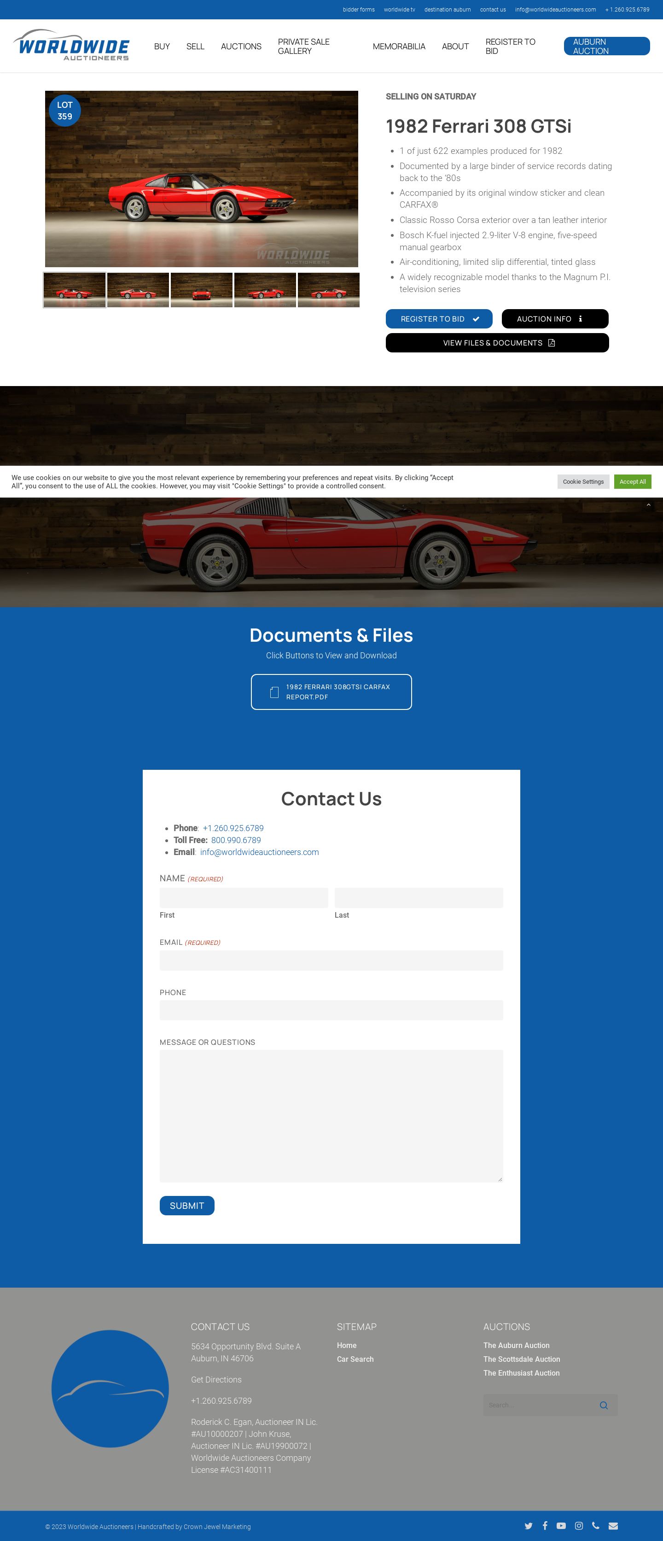Image resolution: width=663 pixels, height=1541 pixels.
Task: Open the MEMORABILIA menu item
Action: 399,46
